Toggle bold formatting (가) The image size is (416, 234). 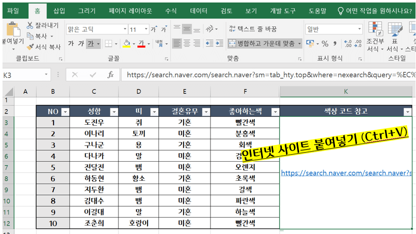pyautogui.click(x=71, y=43)
